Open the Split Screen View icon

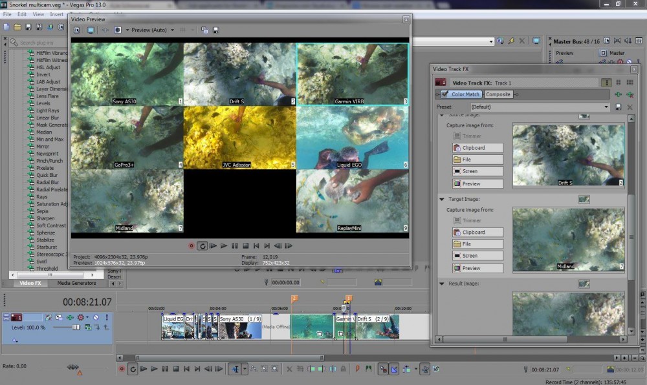pos(118,30)
